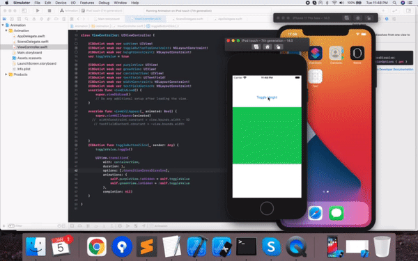The height and width of the screenshot is (261, 418).
Task: Expand the Products folder triangle
Action: pyautogui.click(x=6, y=74)
